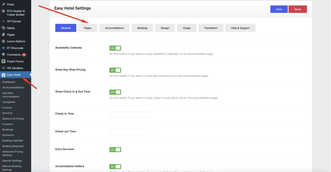Image resolution: width=331 pixels, height=172 pixels.
Task: Open Payments submenu link
Action: (x=8, y=135)
